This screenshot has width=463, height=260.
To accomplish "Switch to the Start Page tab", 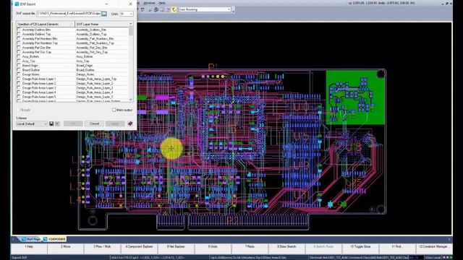I will coord(30,239).
